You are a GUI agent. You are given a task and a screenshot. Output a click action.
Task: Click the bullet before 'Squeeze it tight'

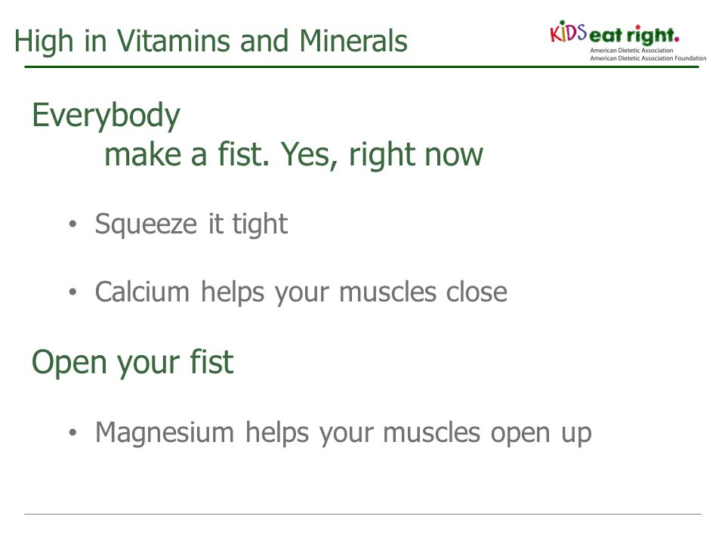tap(72, 225)
